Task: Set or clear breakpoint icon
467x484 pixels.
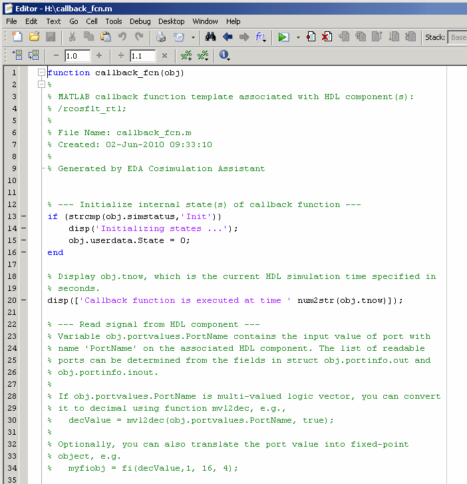Action: pyautogui.click(x=311, y=37)
